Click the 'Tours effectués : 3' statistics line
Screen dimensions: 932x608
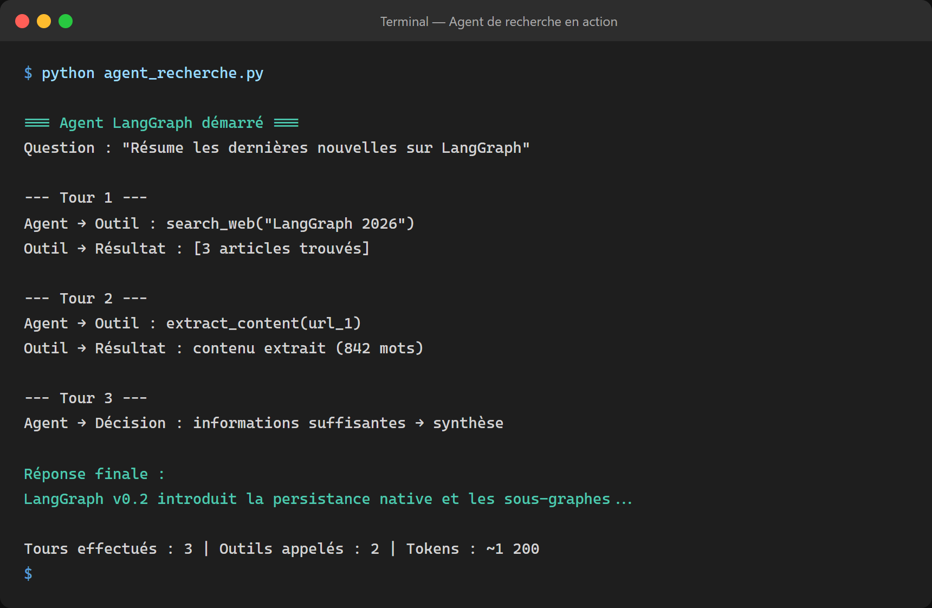(281, 549)
